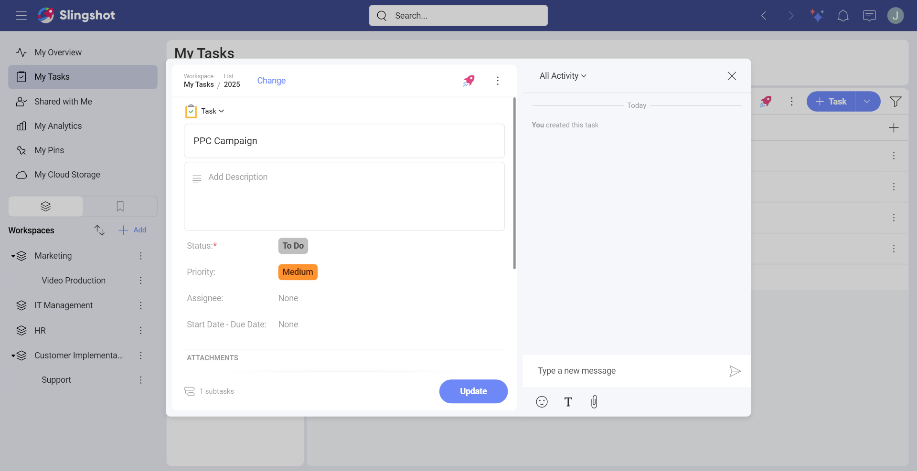Open Shared with Me

click(x=83, y=102)
